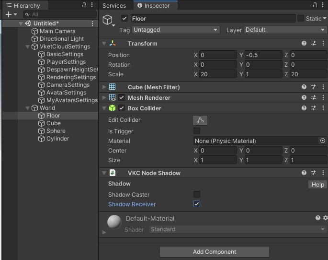Open the Physic Material object picker

click(322, 141)
